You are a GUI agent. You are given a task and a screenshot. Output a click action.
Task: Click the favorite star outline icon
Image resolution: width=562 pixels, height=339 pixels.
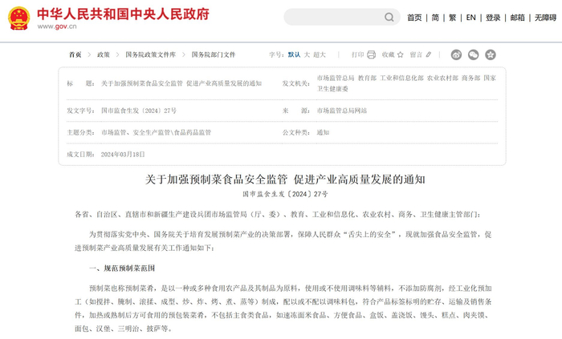[x=401, y=54]
